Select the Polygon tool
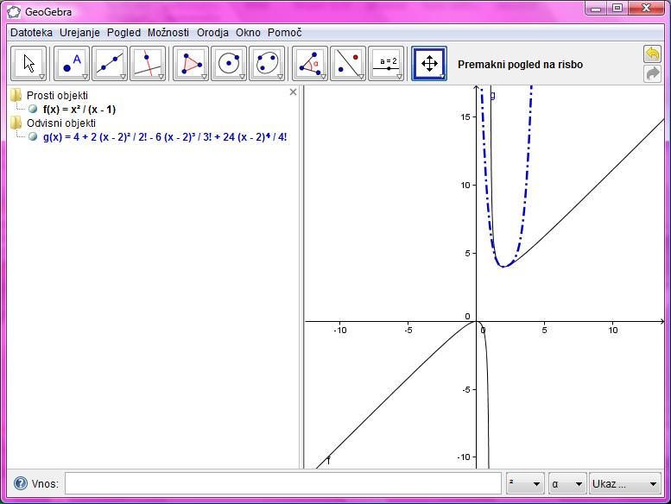671x504 pixels. (x=191, y=64)
